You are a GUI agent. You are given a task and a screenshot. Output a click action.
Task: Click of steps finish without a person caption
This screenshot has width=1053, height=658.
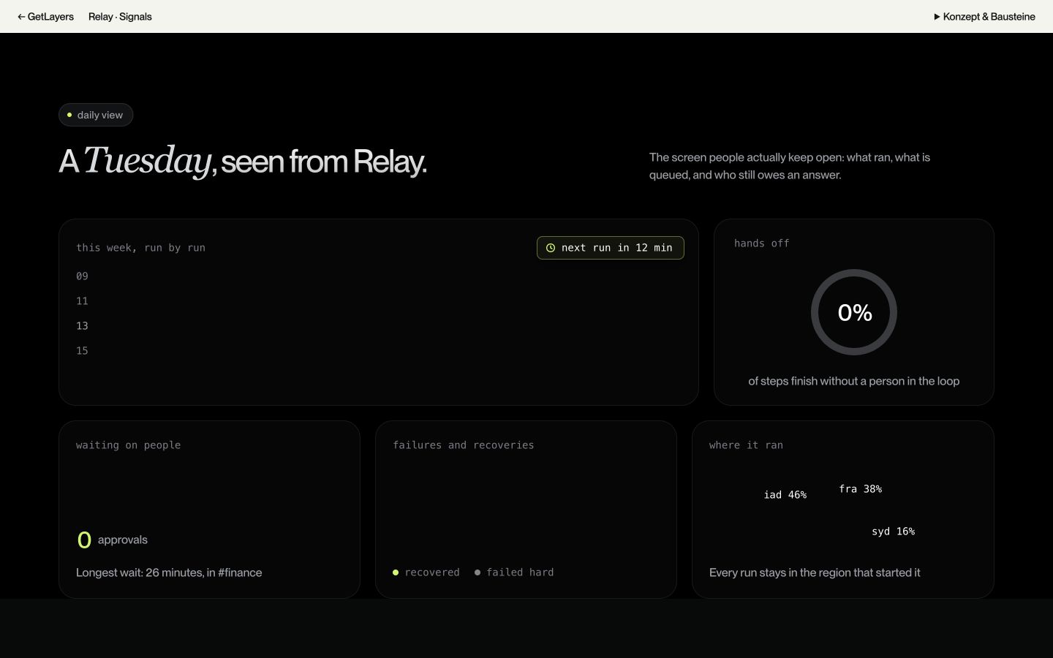854,381
